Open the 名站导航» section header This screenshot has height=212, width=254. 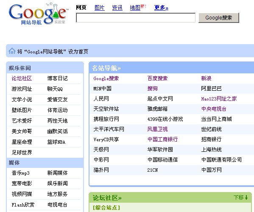tap(106, 68)
